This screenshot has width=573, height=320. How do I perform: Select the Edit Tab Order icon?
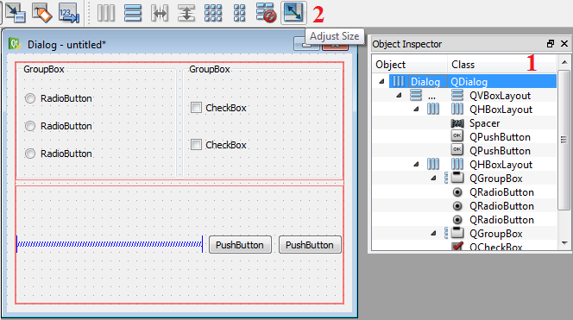click(69, 13)
